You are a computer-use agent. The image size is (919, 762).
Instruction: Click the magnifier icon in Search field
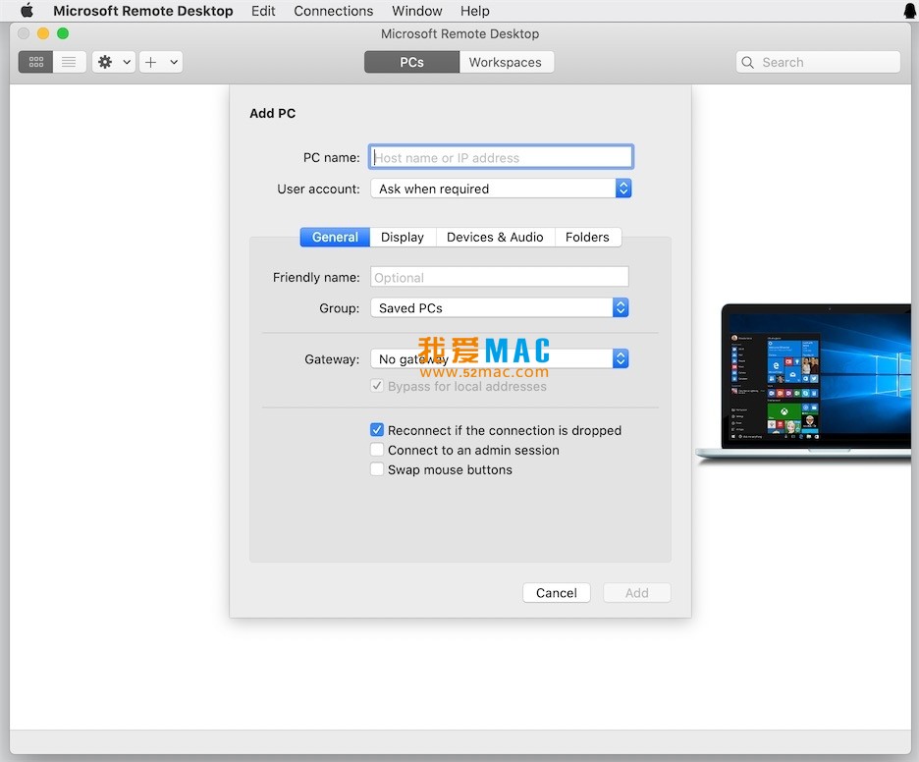(749, 62)
